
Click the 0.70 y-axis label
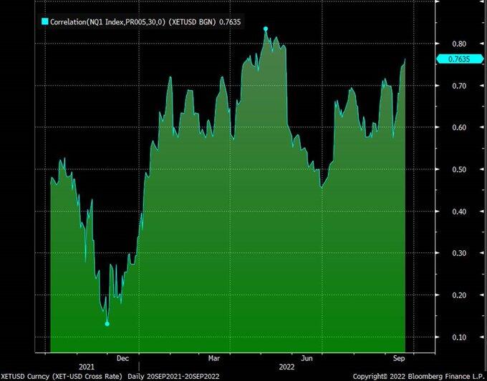click(459, 86)
